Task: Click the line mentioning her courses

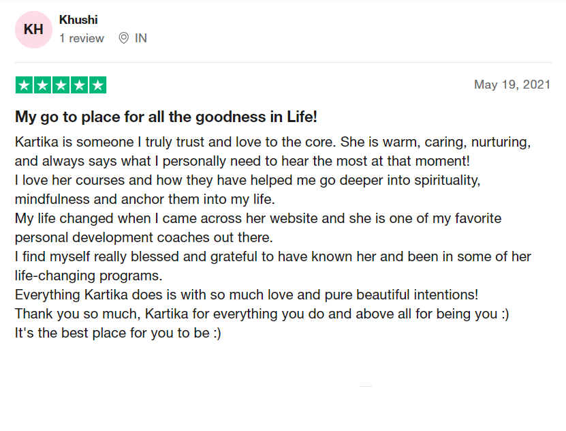Action: coord(248,180)
